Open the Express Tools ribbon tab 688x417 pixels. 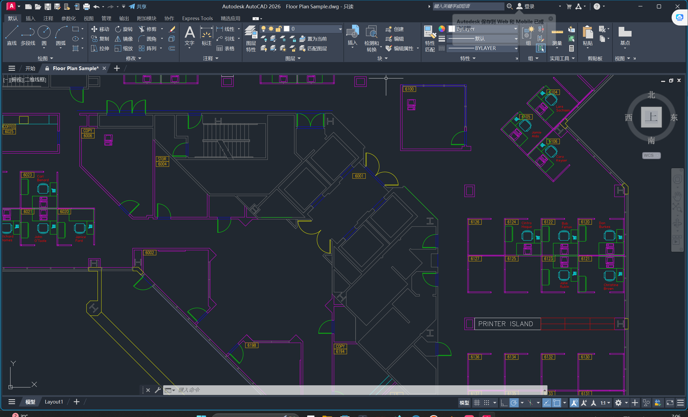click(x=197, y=19)
